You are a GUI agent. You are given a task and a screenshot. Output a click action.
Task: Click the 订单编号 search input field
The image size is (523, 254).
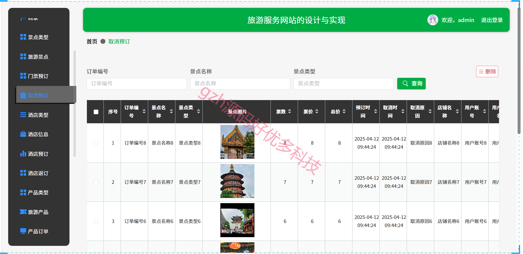coord(136,84)
